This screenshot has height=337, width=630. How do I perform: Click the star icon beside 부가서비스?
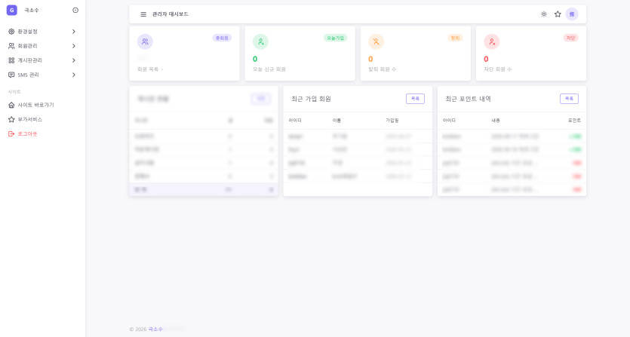tap(11, 119)
